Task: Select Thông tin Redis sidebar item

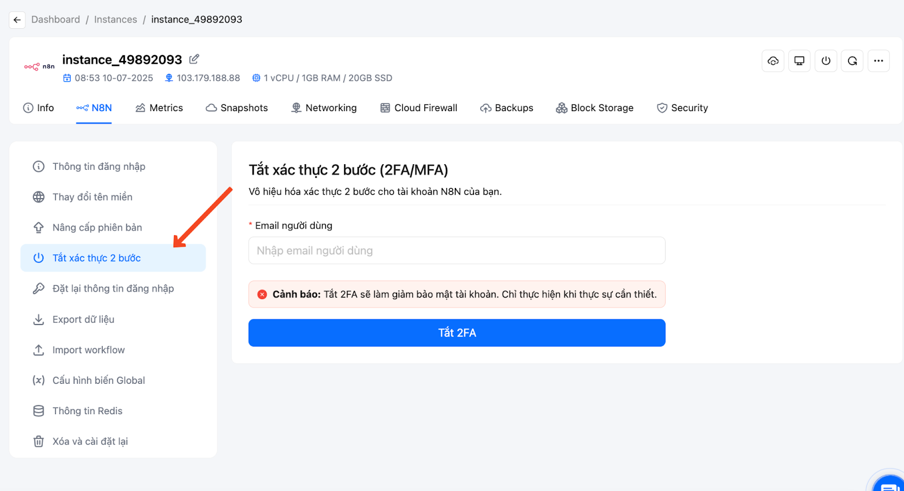Action: 113,411
